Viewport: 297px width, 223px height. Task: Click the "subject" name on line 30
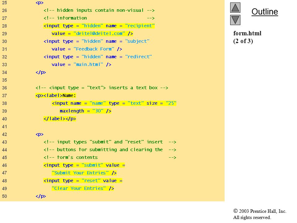pos(137,41)
